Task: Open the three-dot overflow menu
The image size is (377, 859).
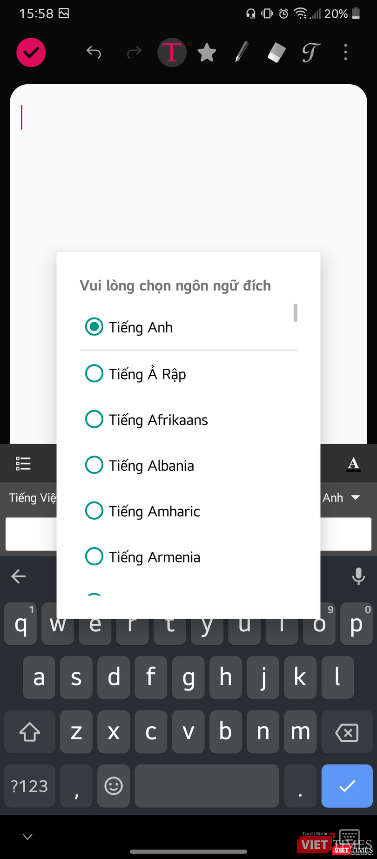Action: coord(345,53)
